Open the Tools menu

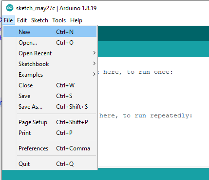[x=59, y=20]
